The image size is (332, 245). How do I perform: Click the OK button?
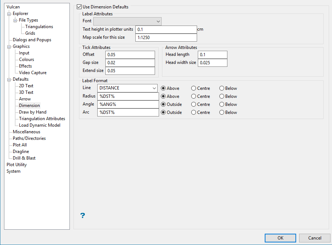tap(280, 238)
